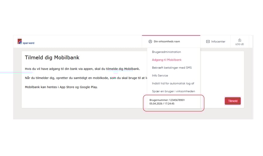This screenshot has height=156, width=263.
Task: Open Brugeradministration from the menu
Action: pos(166,52)
